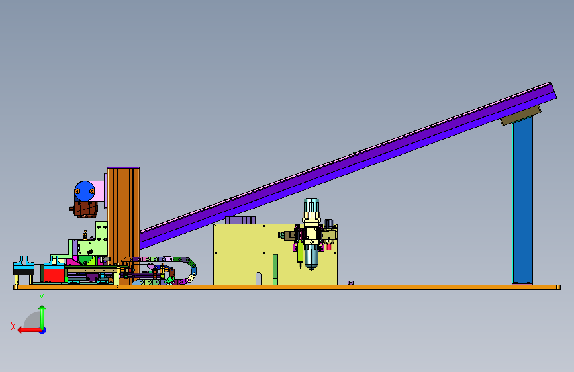This screenshot has width=574, height=372.
Task: Select the blue round motor cap
Action: [x=85, y=191]
